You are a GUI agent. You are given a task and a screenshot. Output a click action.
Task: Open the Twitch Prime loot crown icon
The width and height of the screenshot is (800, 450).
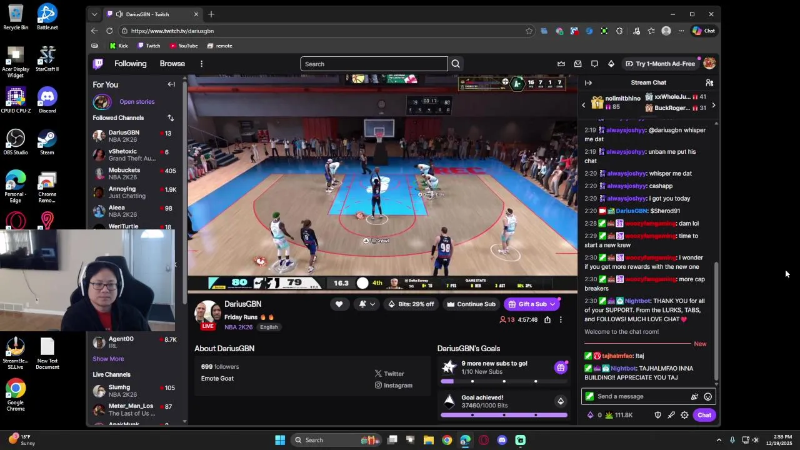(561, 64)
